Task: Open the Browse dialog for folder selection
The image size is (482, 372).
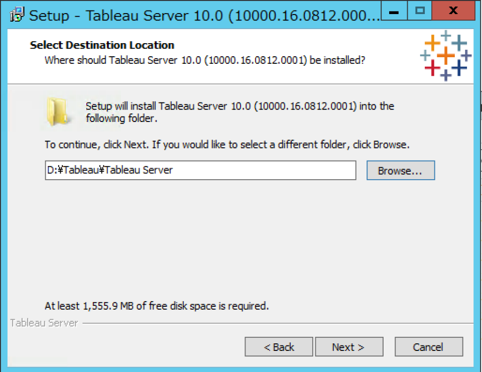Action: coord(400,170)
